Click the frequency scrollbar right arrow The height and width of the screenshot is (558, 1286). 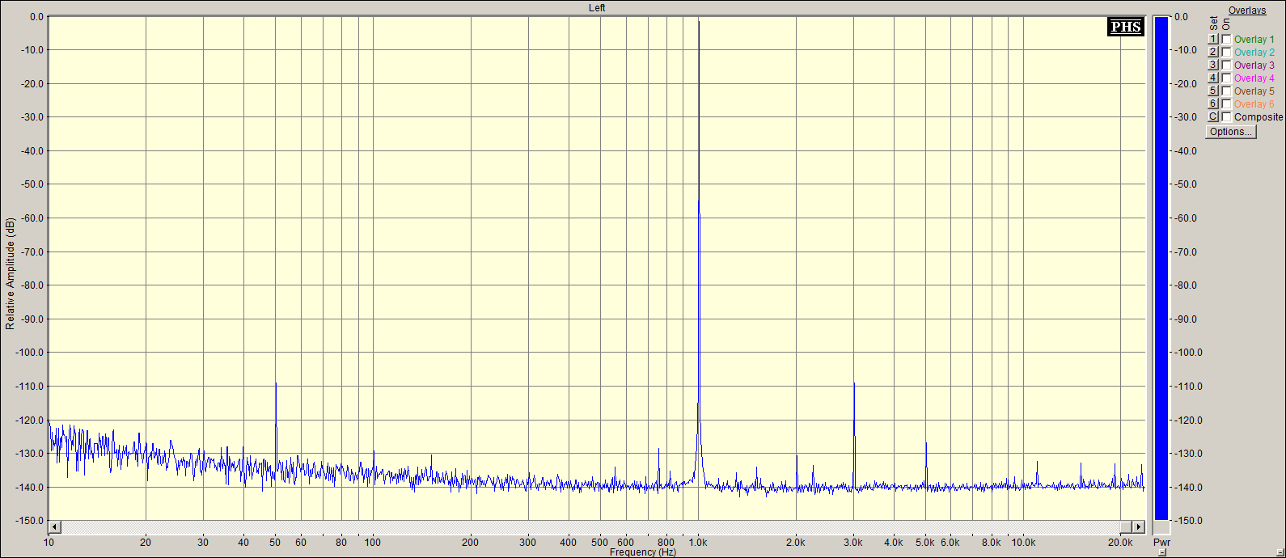pos(1139,527)
